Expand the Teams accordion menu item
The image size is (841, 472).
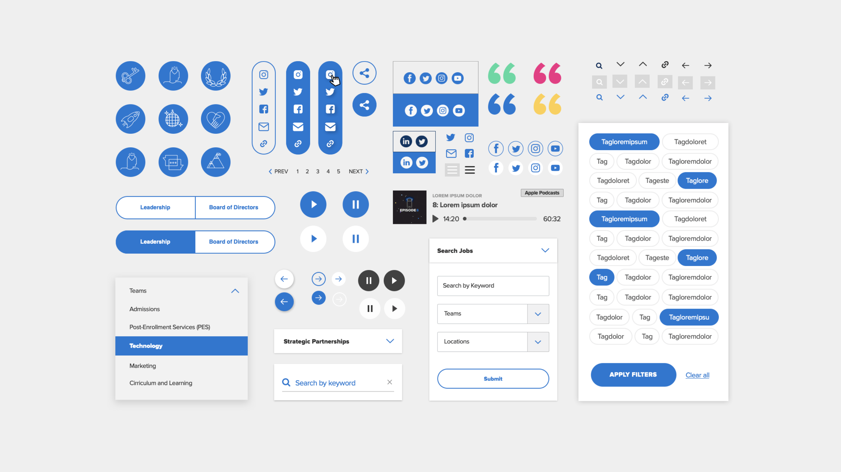[x=181, y=290]
